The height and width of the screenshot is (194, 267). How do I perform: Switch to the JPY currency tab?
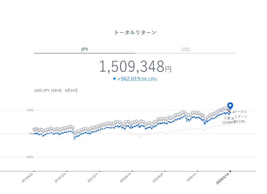[85, 49]
